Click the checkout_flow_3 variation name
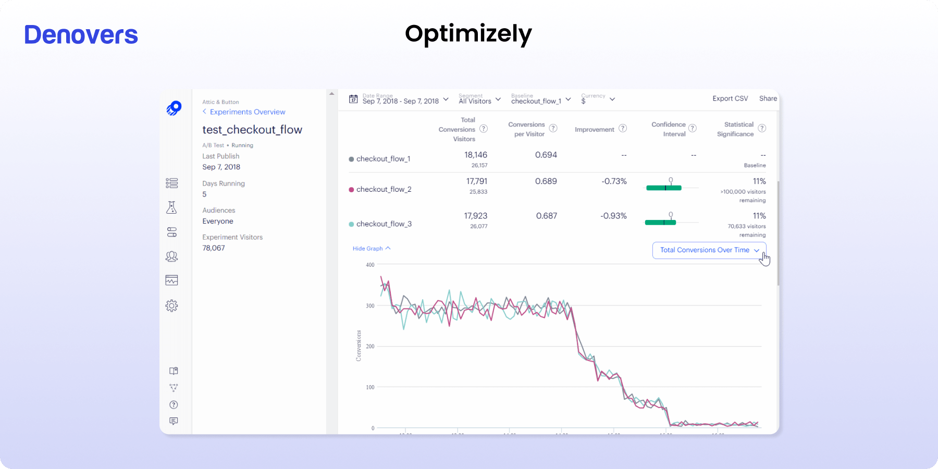This screenshot has height=469, width=938. pyautogui.click(x=384, y=224)
